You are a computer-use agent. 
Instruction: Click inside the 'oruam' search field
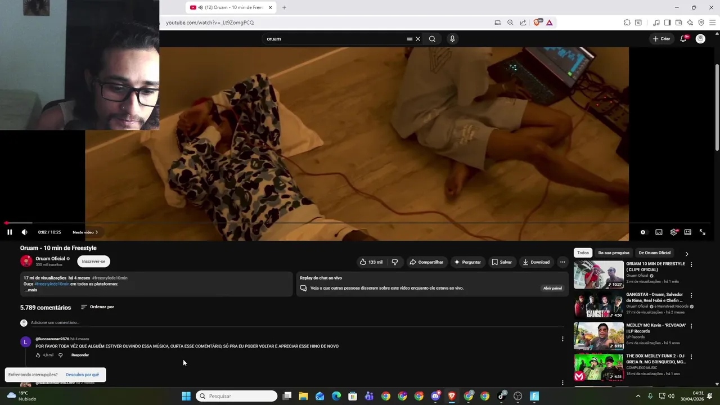click(335, 39)
